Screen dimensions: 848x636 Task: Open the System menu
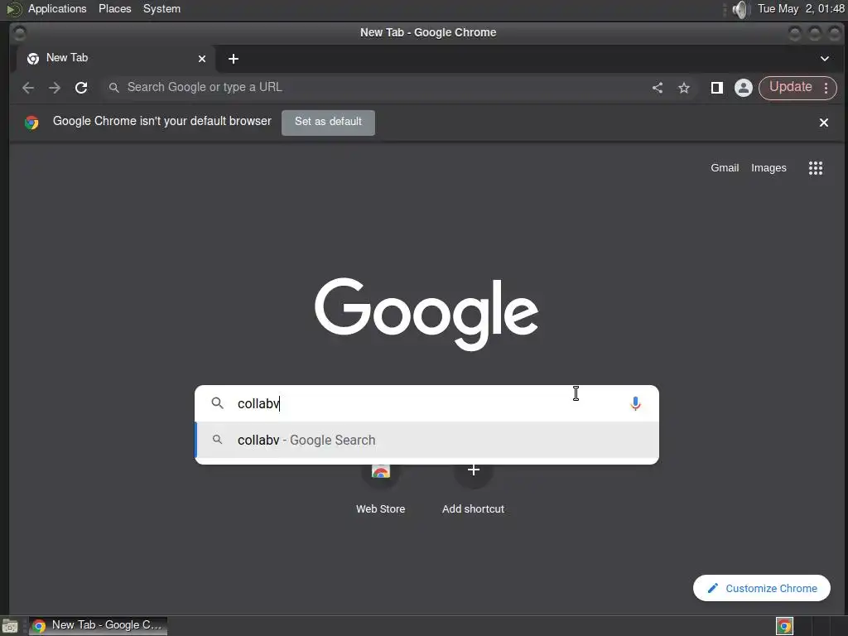(x=161, y=9)
